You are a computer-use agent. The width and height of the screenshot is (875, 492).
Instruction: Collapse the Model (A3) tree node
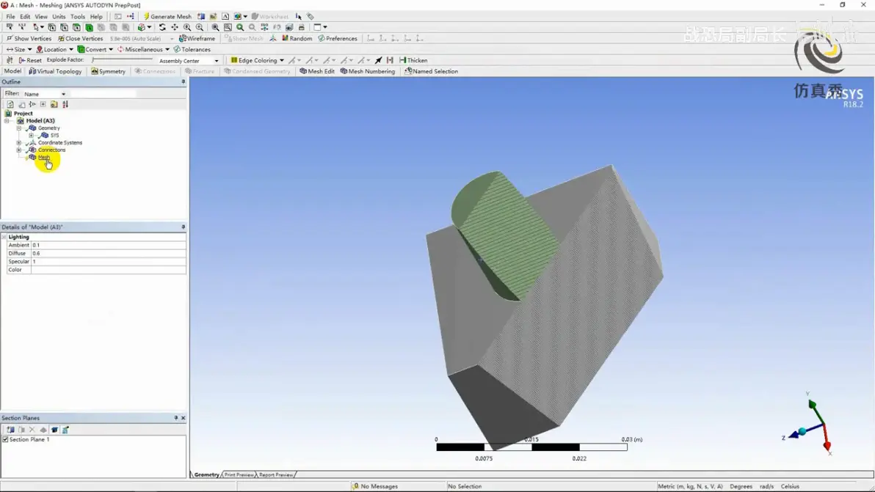7,120
